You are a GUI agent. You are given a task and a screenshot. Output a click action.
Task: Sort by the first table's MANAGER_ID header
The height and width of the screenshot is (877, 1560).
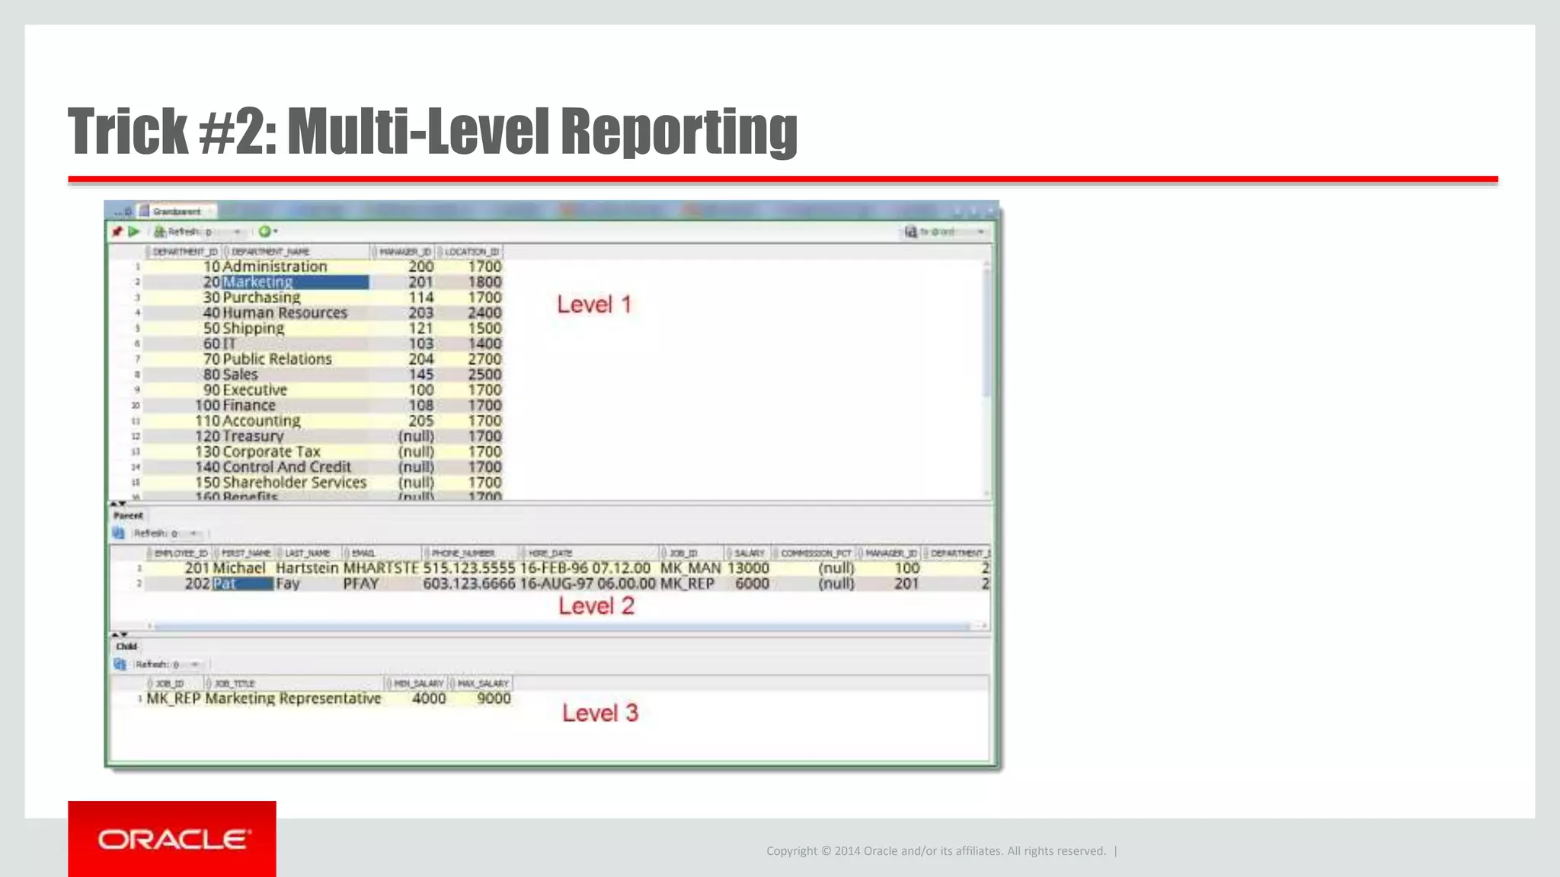tap(404, 251)
